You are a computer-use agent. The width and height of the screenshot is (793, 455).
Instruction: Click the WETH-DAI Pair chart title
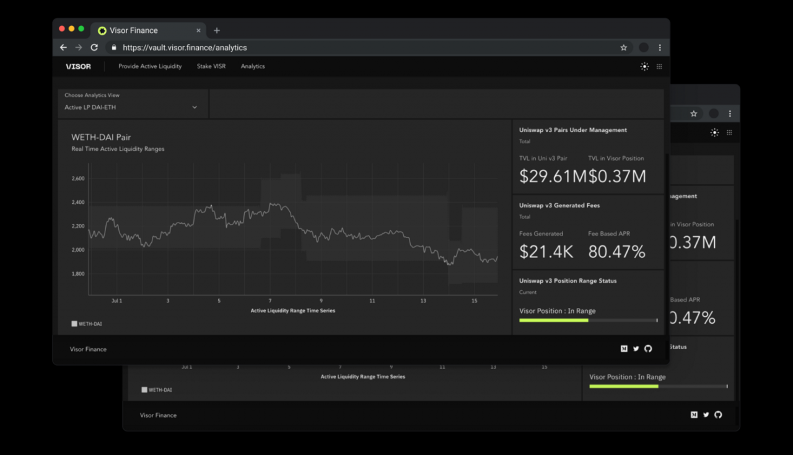[x=101, y=137]
